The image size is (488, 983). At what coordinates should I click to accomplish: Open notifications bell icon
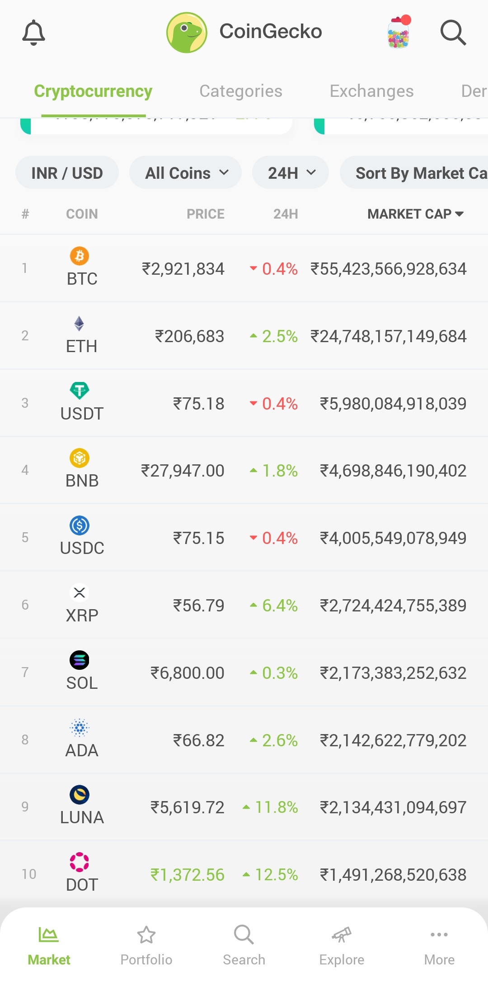pos(34,33)
